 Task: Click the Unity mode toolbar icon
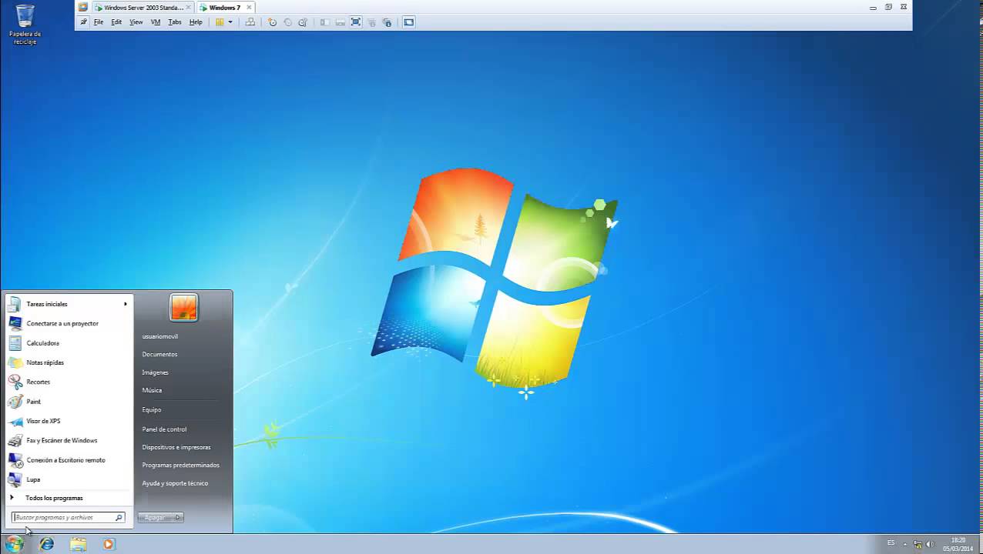(371, 22)
